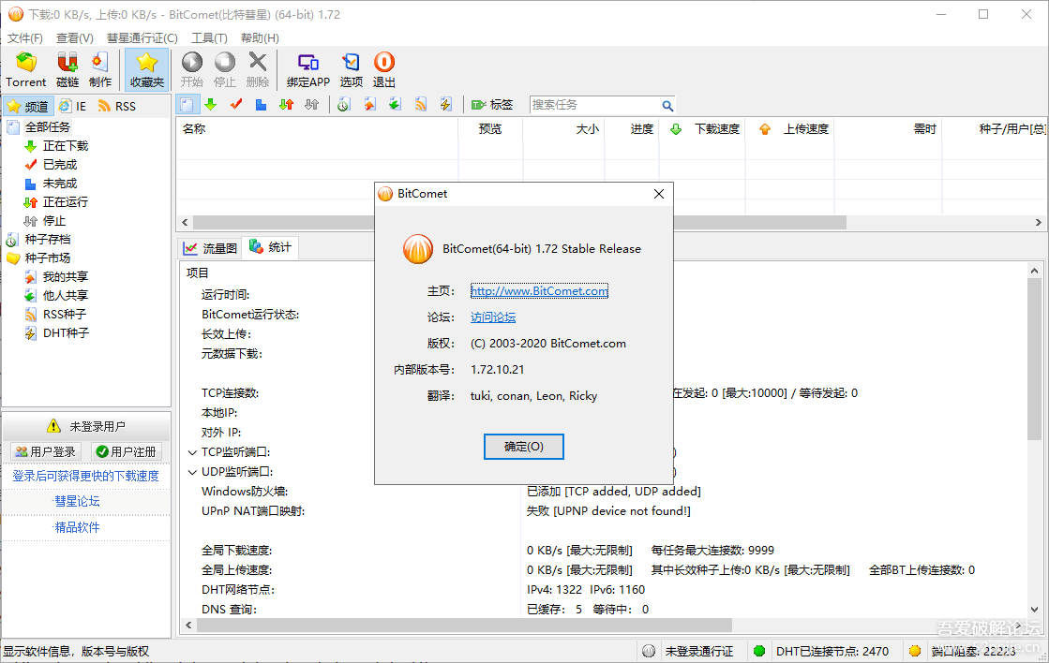1049x663 pixels.
Task: Click the 未登录通行证 status bar icon
Action: coord(649,651)
